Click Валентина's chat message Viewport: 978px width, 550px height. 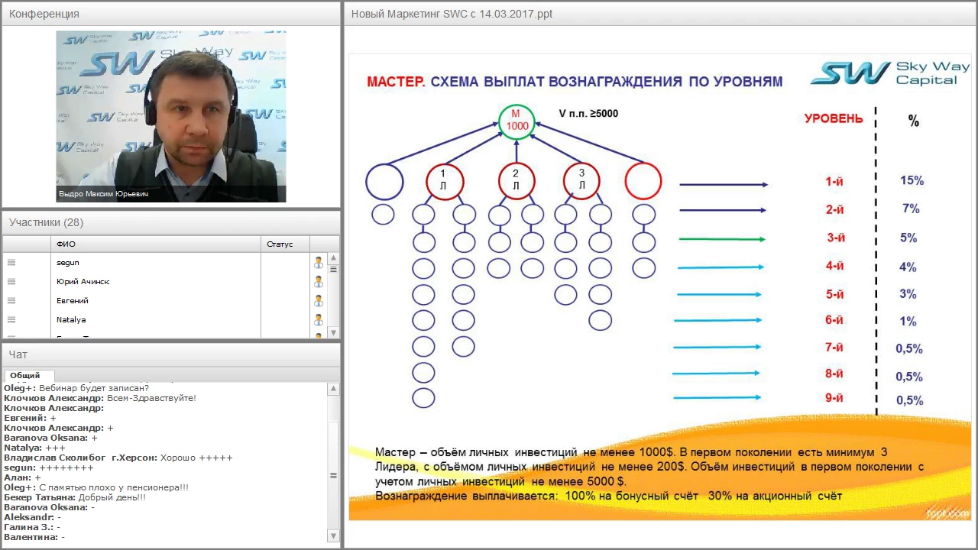click(34, 537)
